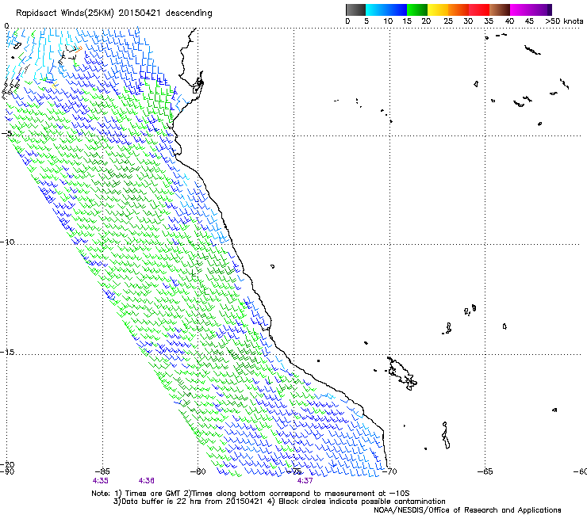Viewport: 587px width, 515px height.
Task: Click the brown 35-40 knots color swatch
Action: tap(500, 10)
